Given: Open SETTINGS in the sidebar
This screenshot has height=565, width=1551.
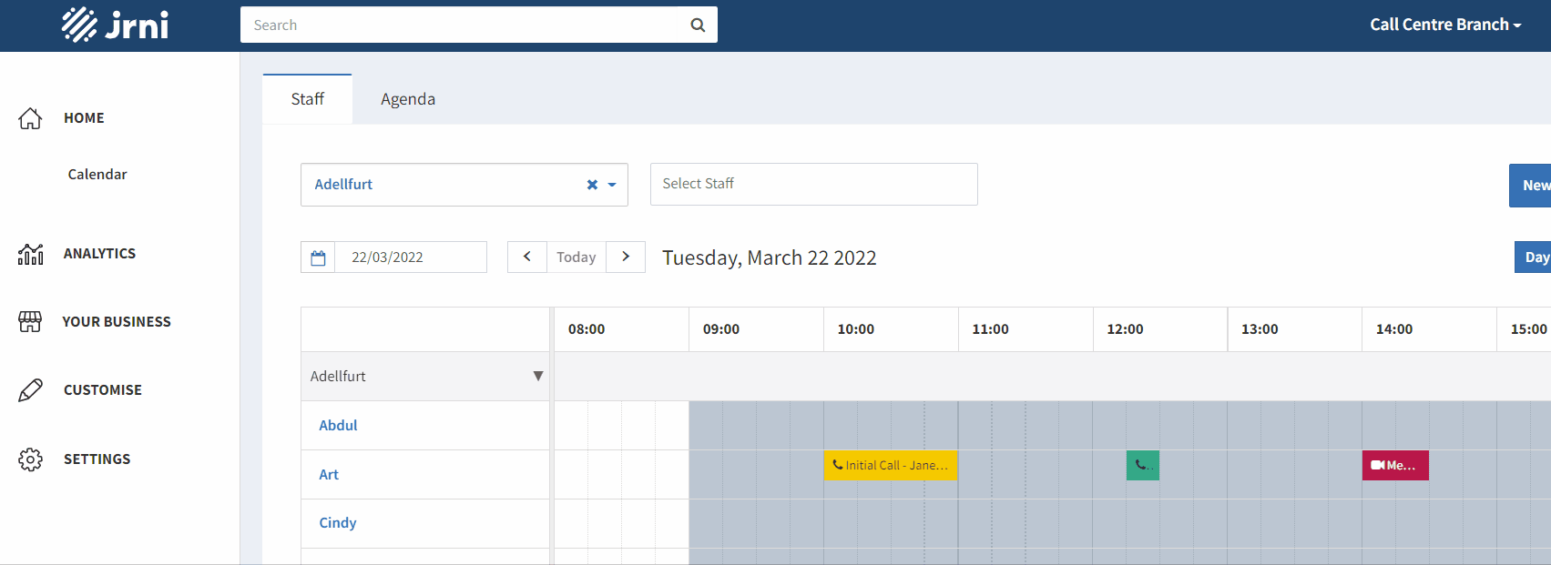Looking at the screenshot, I should tap(97, 459).
